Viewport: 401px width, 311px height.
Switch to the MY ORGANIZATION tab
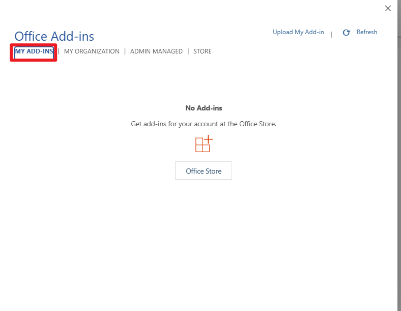pyautogui.click(x=92, y=51)
